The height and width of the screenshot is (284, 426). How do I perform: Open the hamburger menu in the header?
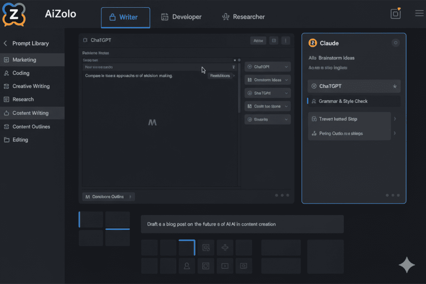(419, 13)
